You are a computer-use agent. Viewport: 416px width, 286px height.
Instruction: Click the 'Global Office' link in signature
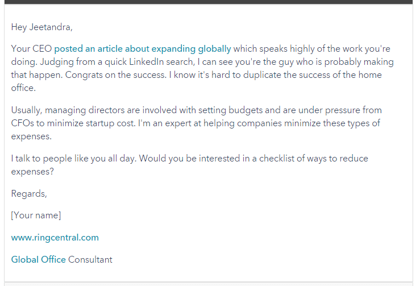click(39, 260)
